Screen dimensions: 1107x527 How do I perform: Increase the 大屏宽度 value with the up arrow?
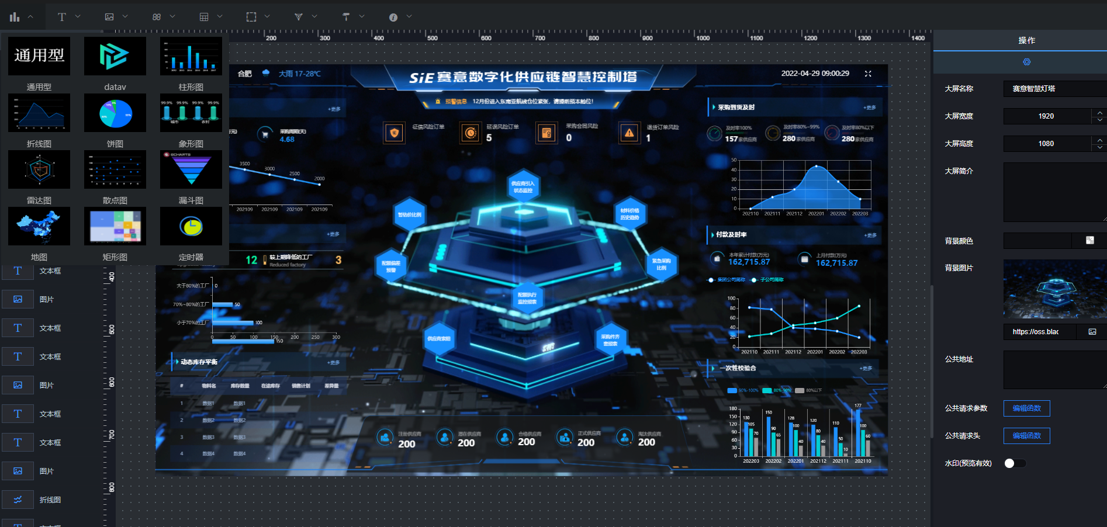1099,112
